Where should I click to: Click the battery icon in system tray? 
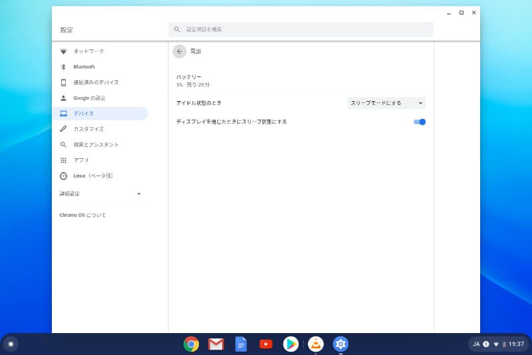tap(504, 344)
